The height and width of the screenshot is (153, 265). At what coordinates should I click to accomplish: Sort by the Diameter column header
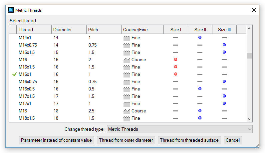tap(69, 30)
